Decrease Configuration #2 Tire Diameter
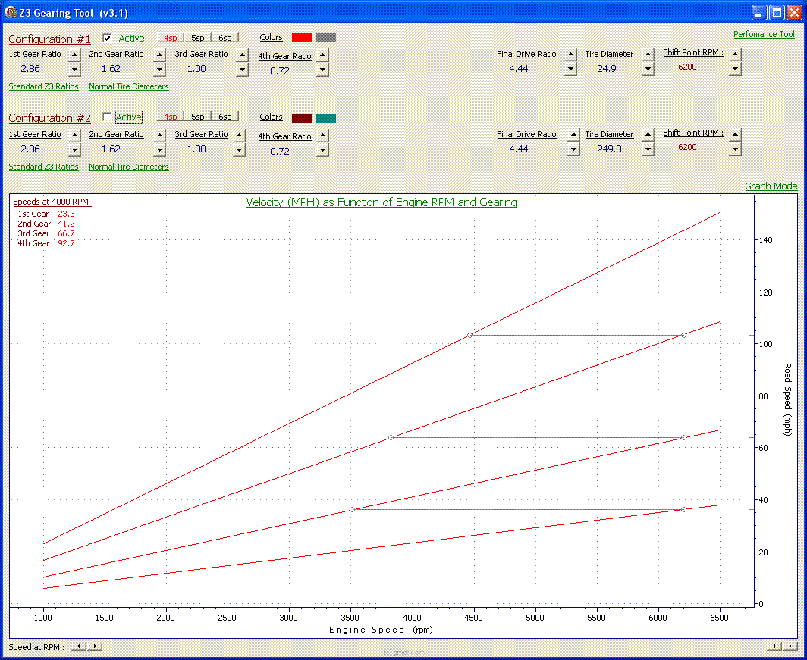The image size is (807, 660). point(648,149)
